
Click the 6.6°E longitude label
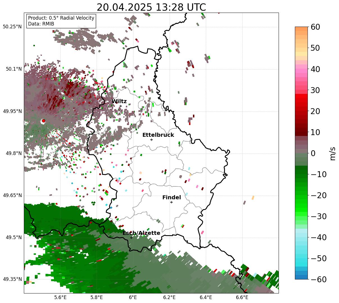coord(242,297)
